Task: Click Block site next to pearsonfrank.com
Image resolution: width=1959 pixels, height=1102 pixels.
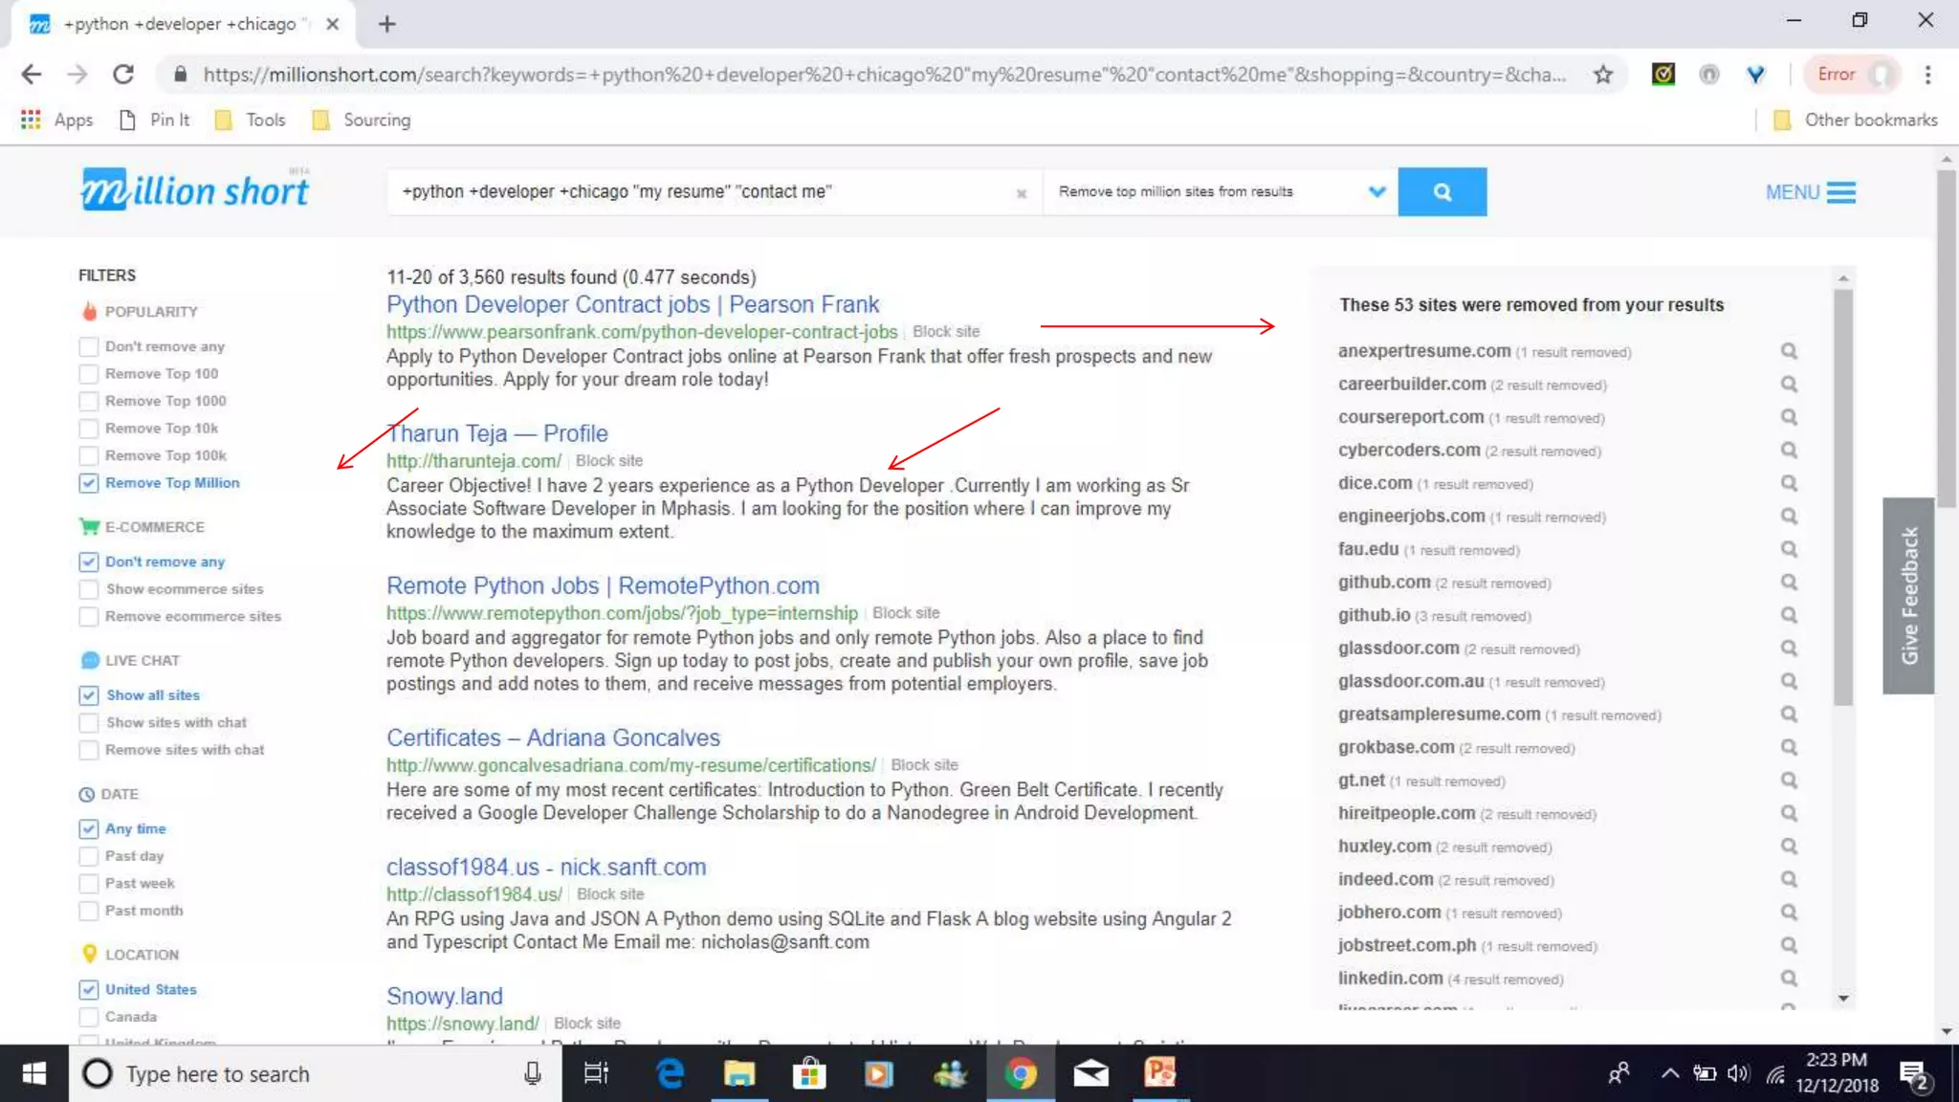Action: click(945, 332)
